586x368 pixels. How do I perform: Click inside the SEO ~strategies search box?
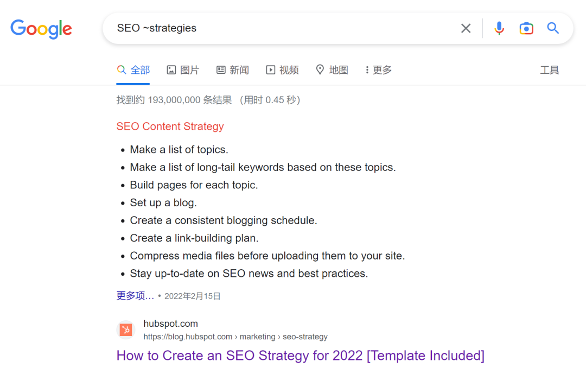click(282, 28)
